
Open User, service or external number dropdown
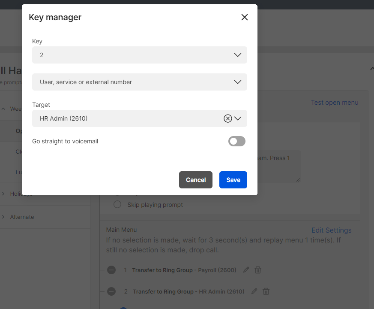click(139, 82)
